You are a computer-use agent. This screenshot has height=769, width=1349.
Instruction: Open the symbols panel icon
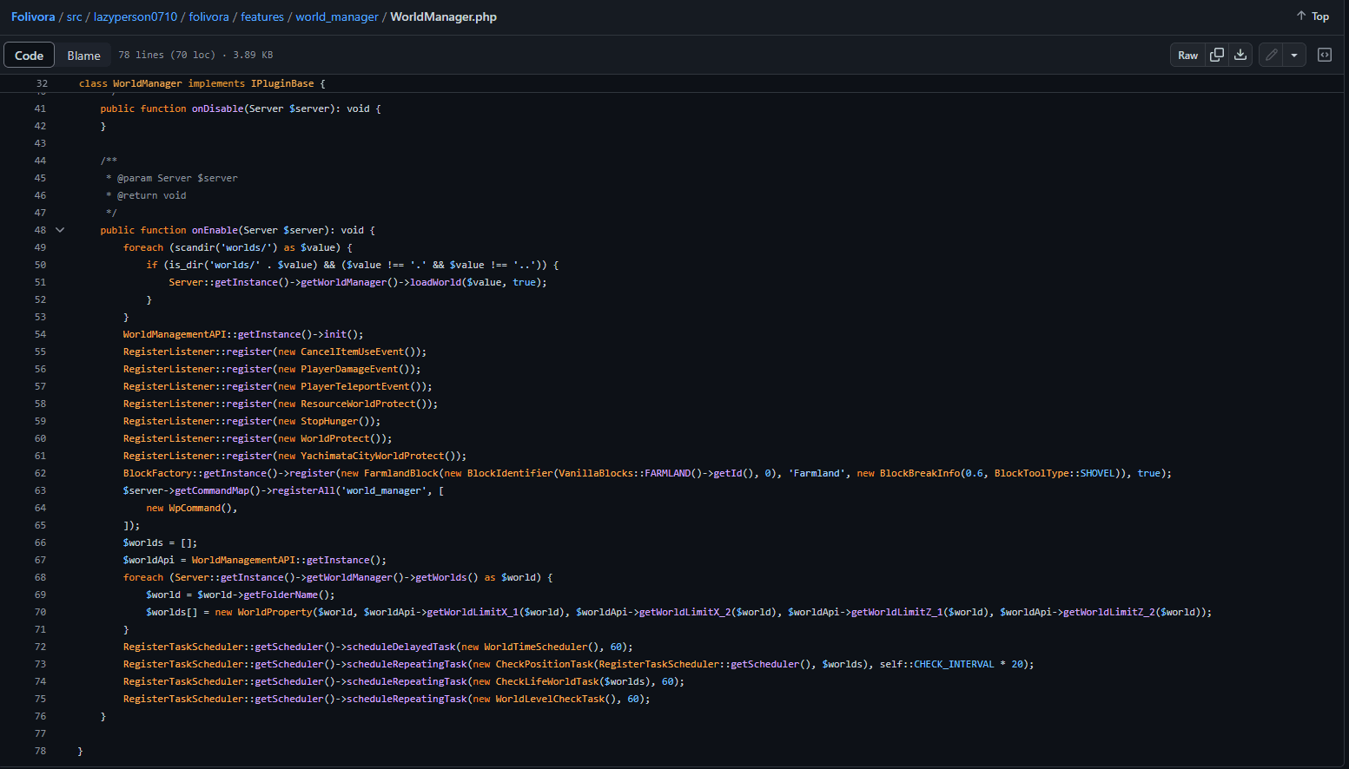(x=1325, y=55)
